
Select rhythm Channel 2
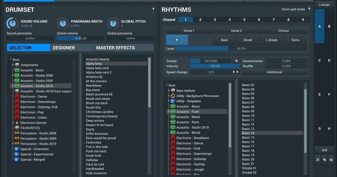point(200,19)
